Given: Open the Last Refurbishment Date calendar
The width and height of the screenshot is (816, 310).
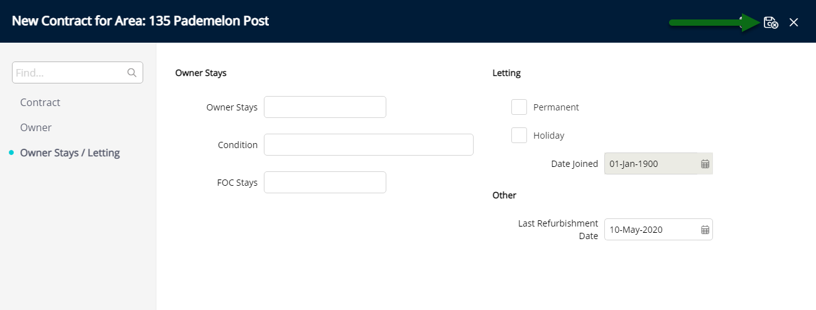Looking at the screenshot, I should click(x=705, y=230).
